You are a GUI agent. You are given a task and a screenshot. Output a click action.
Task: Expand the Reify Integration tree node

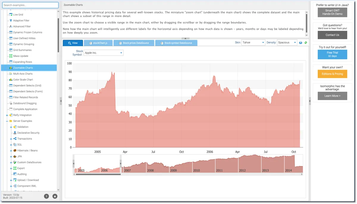pyautogui.click(x=7, y=115)
